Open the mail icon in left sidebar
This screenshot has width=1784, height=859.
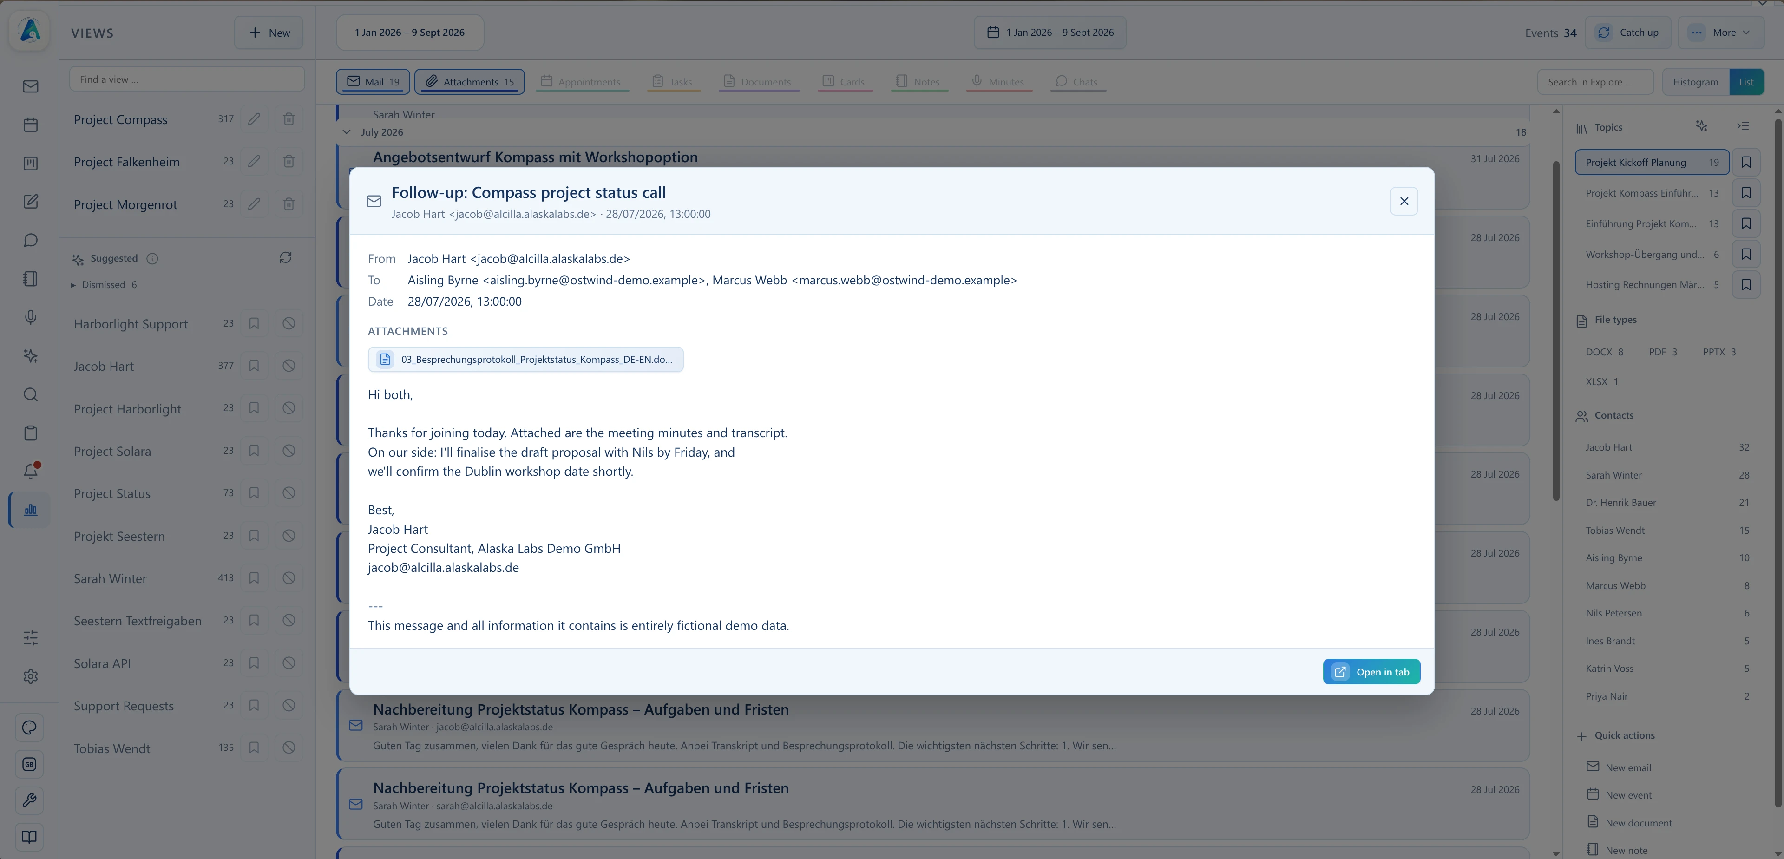tap(31, 86)
